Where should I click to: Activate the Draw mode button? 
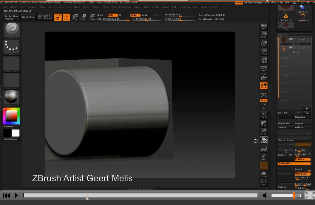pyautogui.click(x=66, y=17)
